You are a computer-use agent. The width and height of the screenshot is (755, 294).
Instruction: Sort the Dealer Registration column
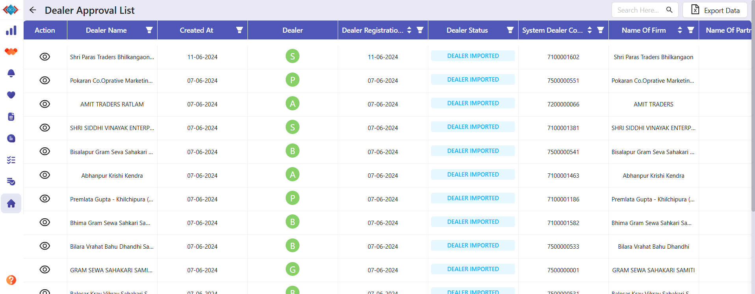[409, 30]
